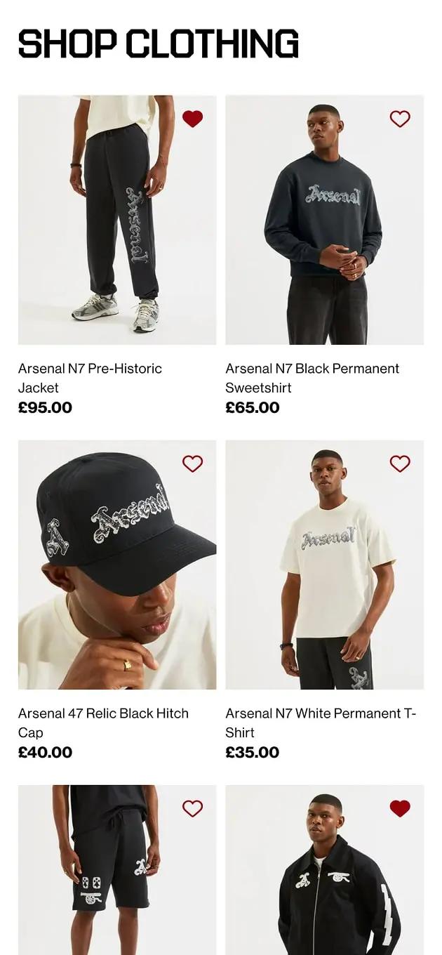Open Arsenal 47 Relic Black Hitch Cap title

tap(103, 723)
